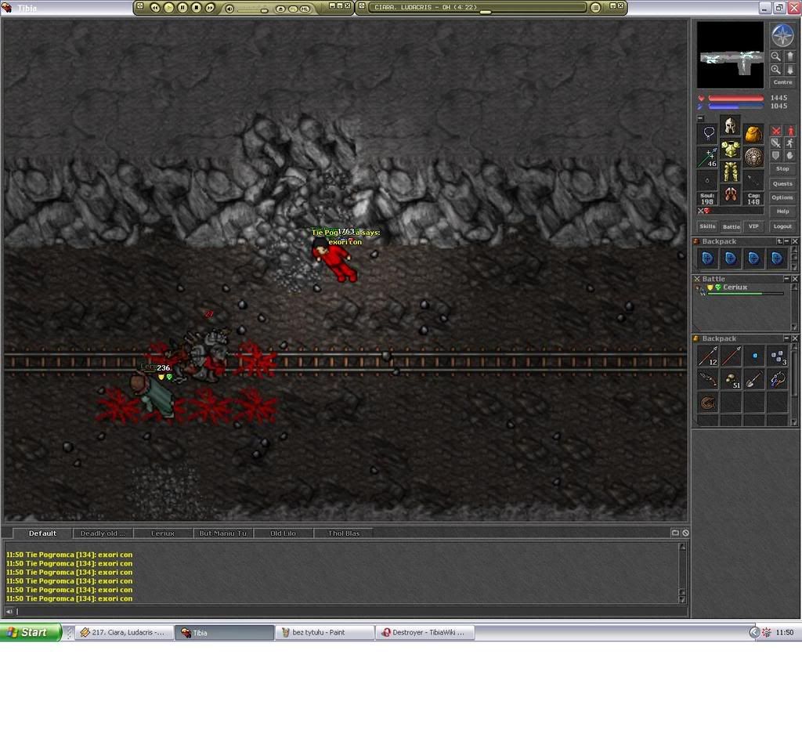Viewport: 802px width, 752px height.
Task: Minimize the Battle list window
Action: 786,279
